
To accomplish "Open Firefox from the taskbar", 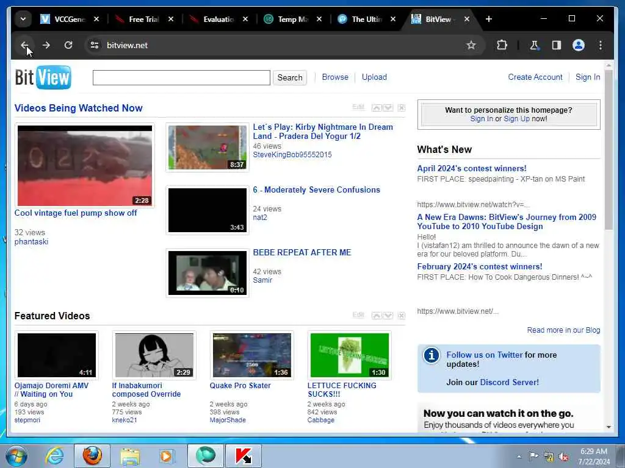I will [92, 456].
